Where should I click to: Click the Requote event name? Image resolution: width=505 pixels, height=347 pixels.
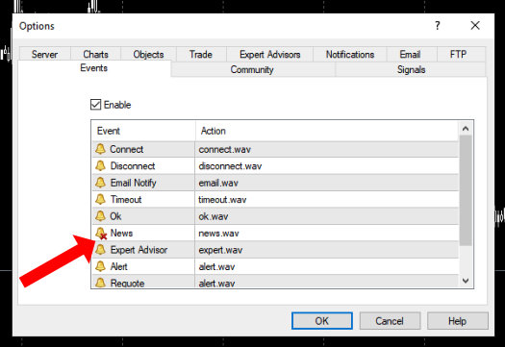[x=127, y=283]
